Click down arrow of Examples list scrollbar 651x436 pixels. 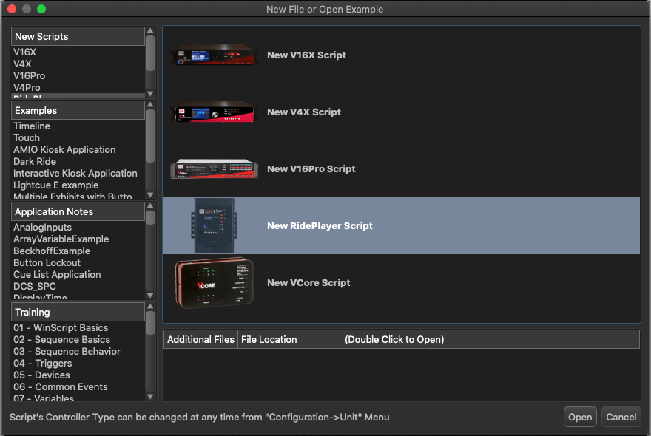point(150,194)
